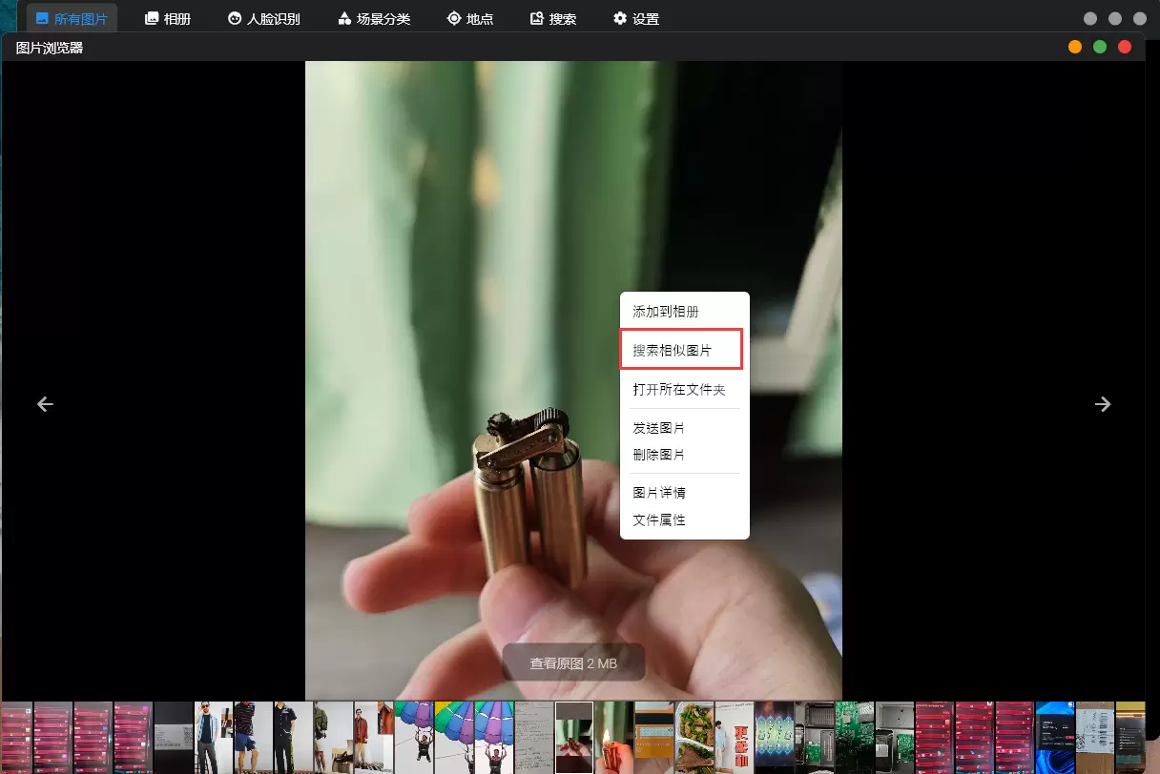Go to previous image with left arrow
This screenshot has width=1160, height=774.
tap(45, 404)
